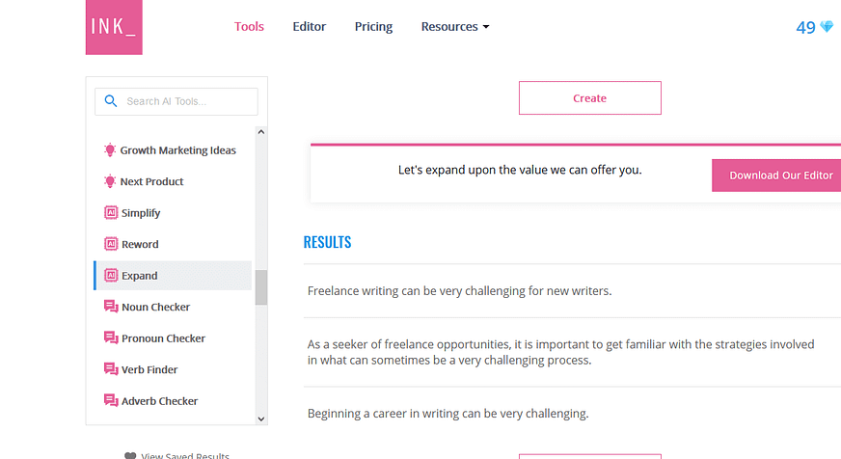Open the Resources dropdown menu

click(x=455, y=27)
